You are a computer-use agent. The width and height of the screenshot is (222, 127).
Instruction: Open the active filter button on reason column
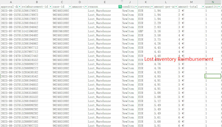click(120, 6)
